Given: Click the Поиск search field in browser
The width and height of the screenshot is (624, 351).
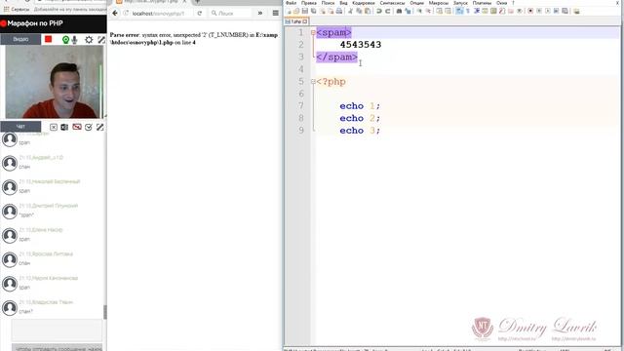Looking at the screenshot, I should click(x=231, y=13).
